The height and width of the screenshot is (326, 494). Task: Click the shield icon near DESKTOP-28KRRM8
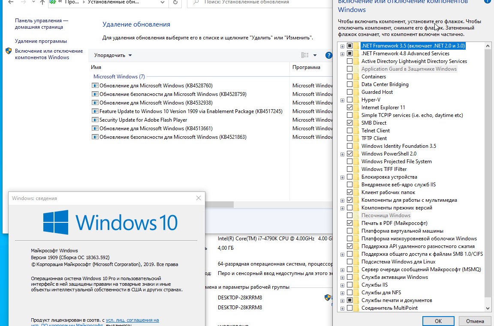328,297
